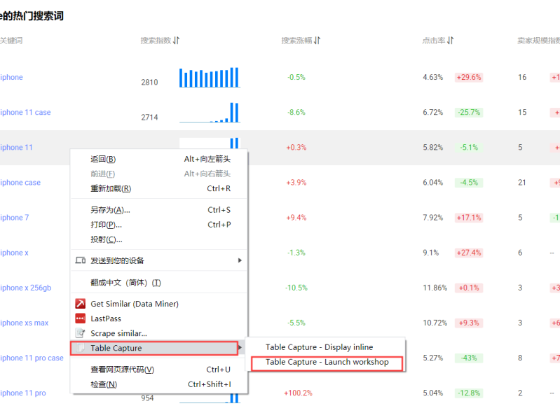Open the iphone 11 keyword link
The width and height of the screenshot is (560, 420).
pos(16,148)
